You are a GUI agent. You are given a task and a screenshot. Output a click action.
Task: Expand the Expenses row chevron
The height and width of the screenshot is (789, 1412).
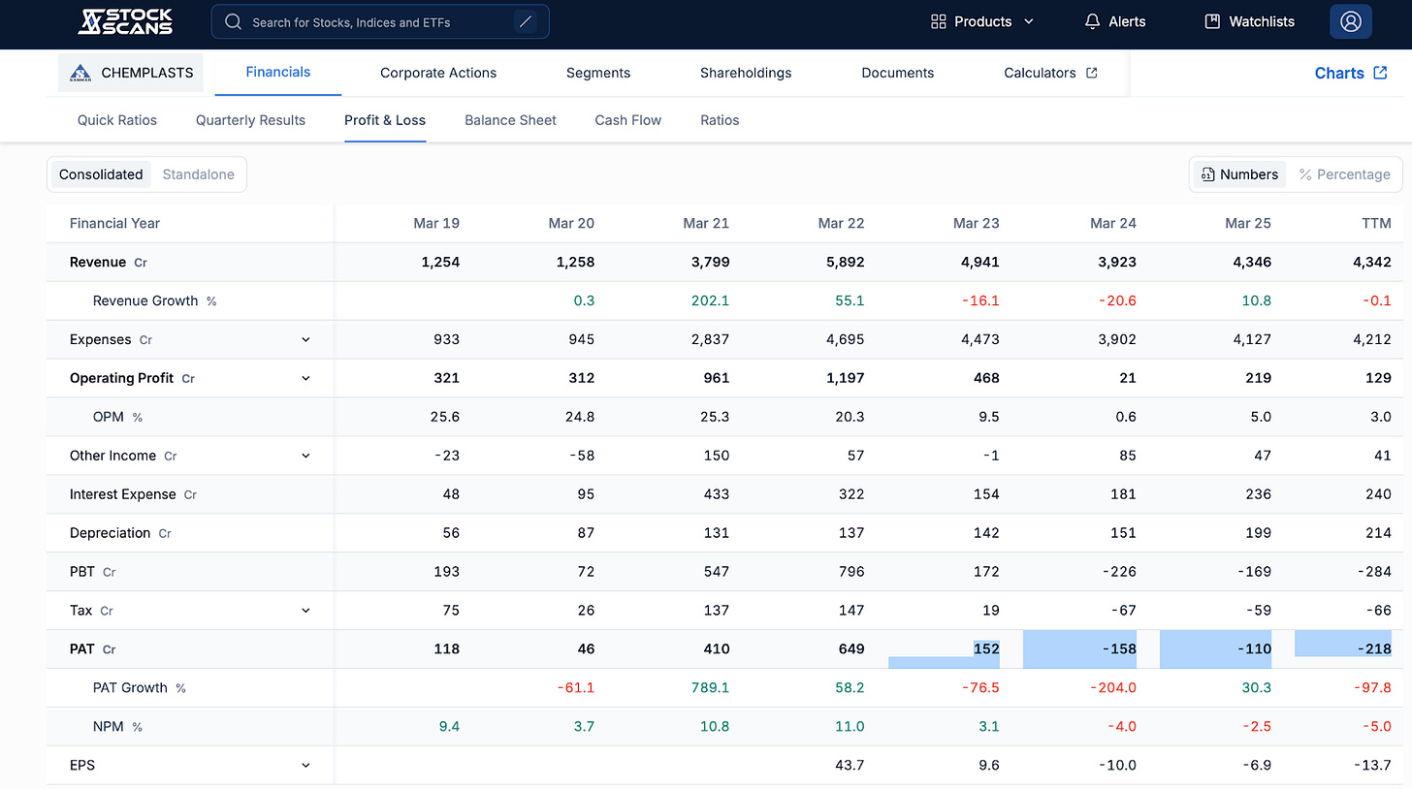click(305, 339)
